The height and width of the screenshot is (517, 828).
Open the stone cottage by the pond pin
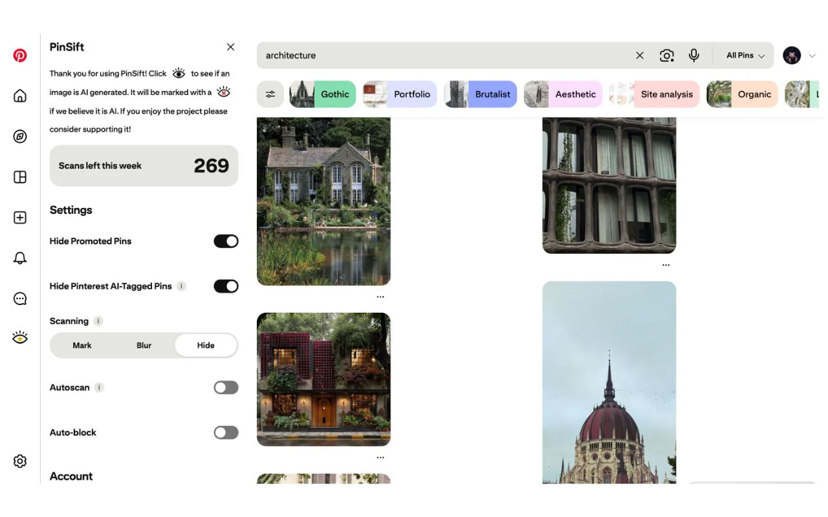pyautogui.click(x=323, y=202)
